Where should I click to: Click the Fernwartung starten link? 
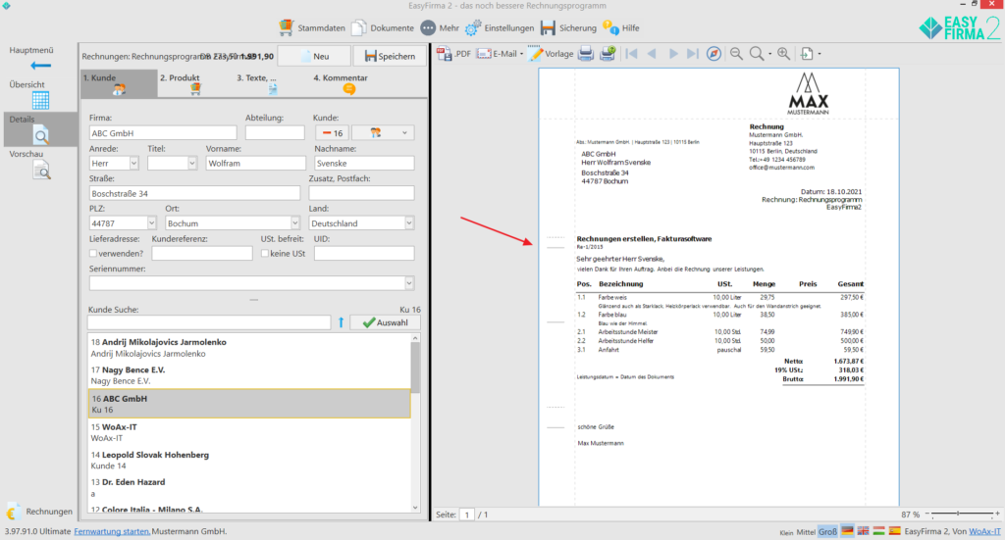(x=112, y=531)
